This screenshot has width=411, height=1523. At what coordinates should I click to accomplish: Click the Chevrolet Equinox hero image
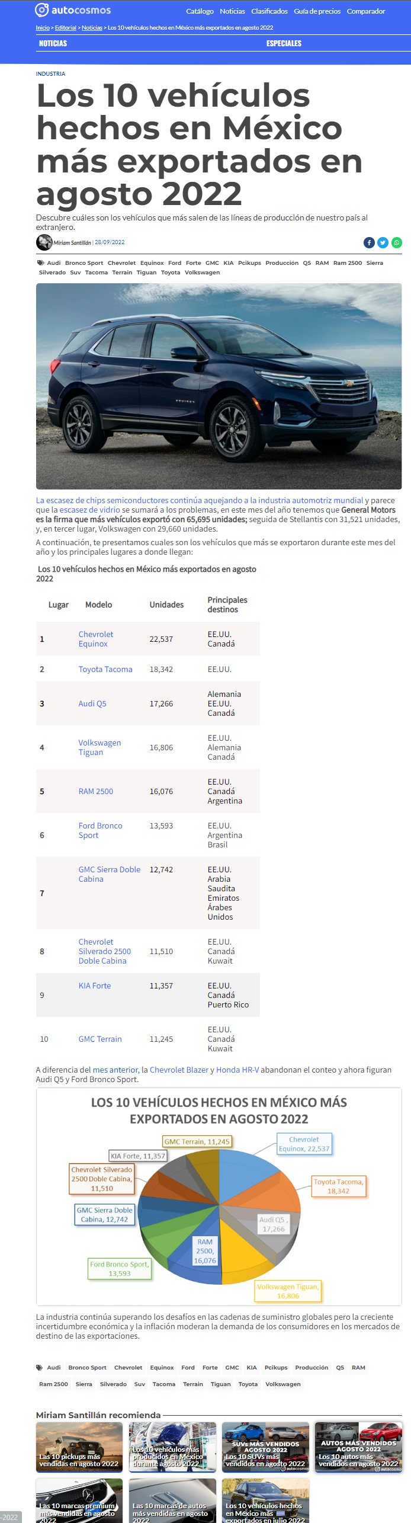219,386
